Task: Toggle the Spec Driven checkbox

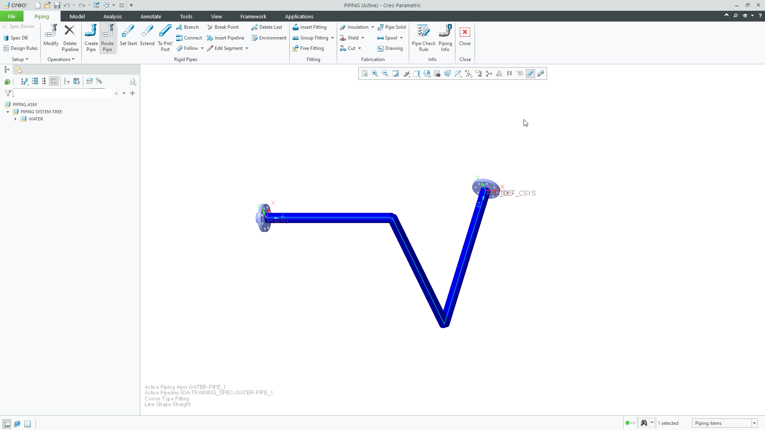Action: 5,26
